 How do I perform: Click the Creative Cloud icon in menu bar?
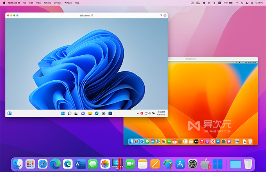[198, 3]
